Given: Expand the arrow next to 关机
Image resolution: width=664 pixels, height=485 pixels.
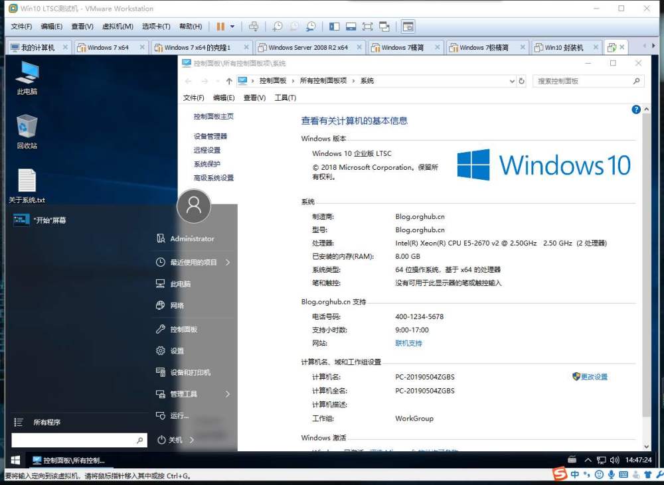Looking at the screenshot, I should tap(192, 440).
